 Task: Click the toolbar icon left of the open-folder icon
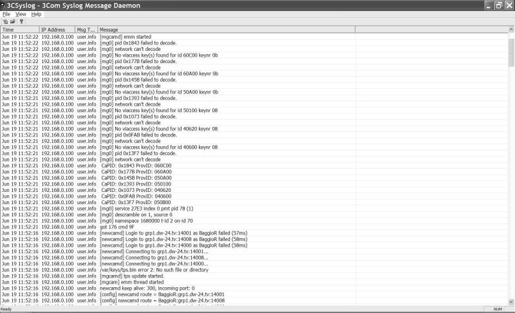pos(6,22)
